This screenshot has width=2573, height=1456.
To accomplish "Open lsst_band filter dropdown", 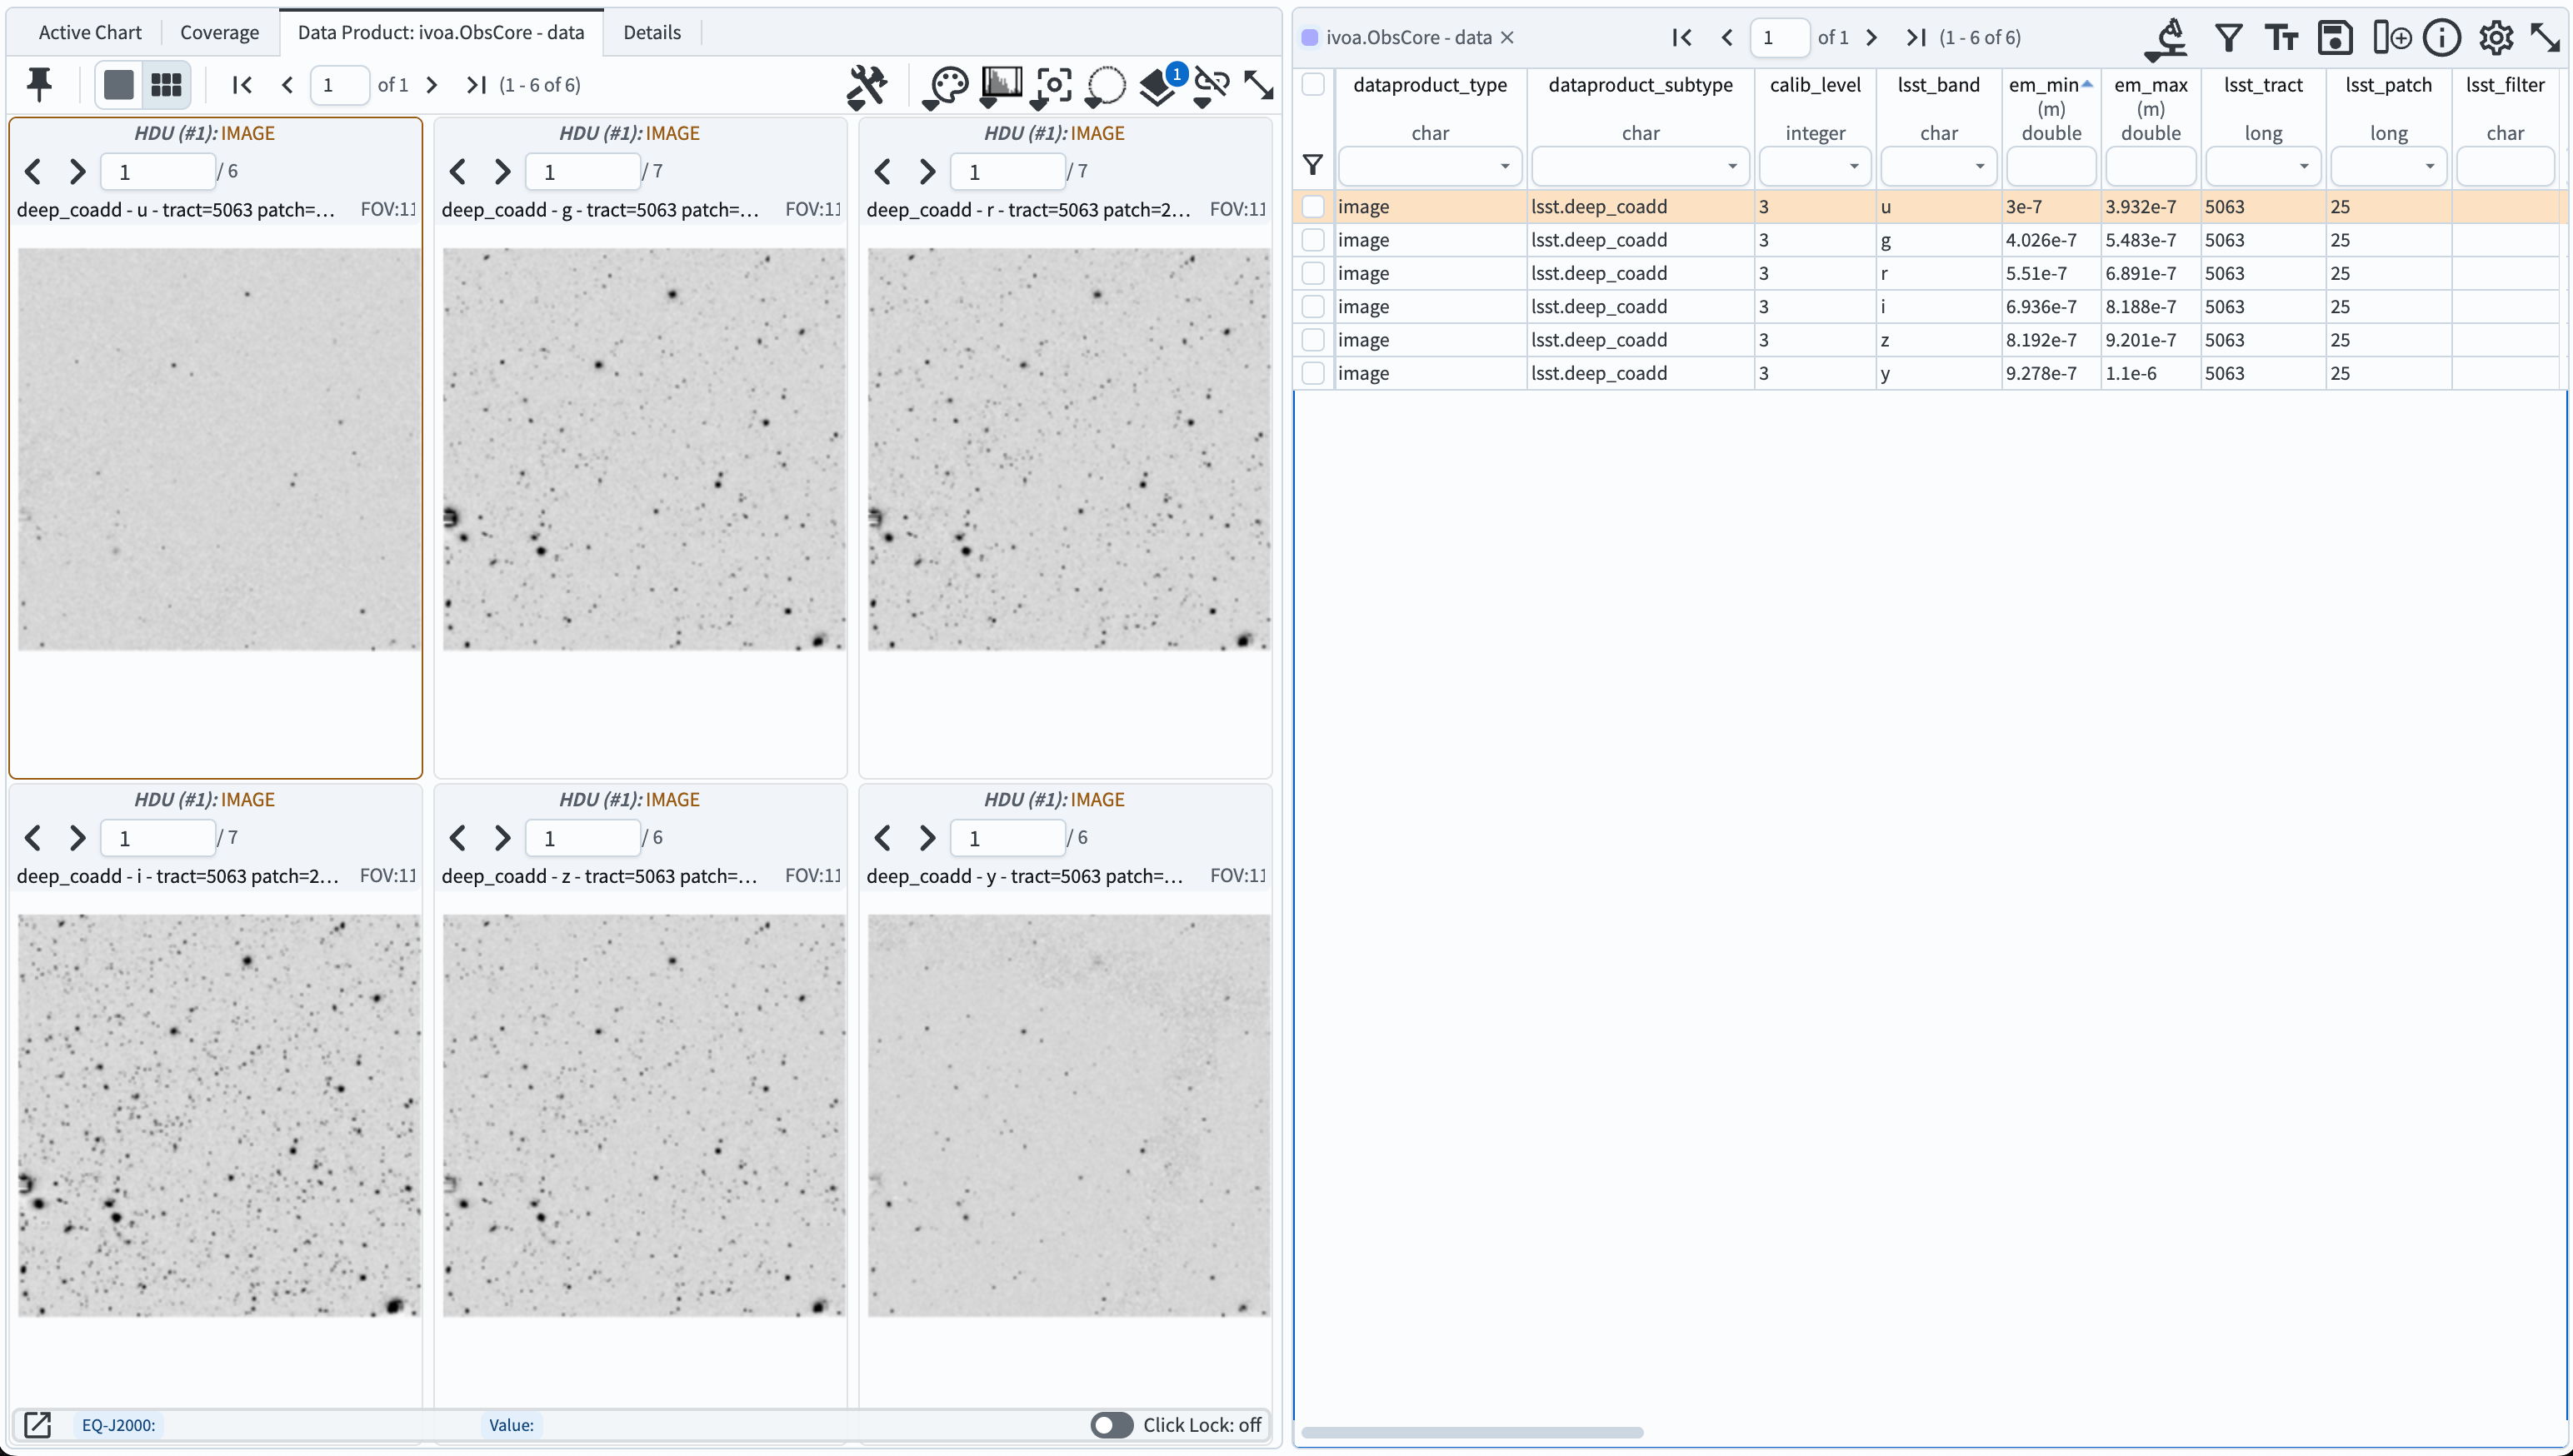I will pyautogui.click(x=1979, y=166).
